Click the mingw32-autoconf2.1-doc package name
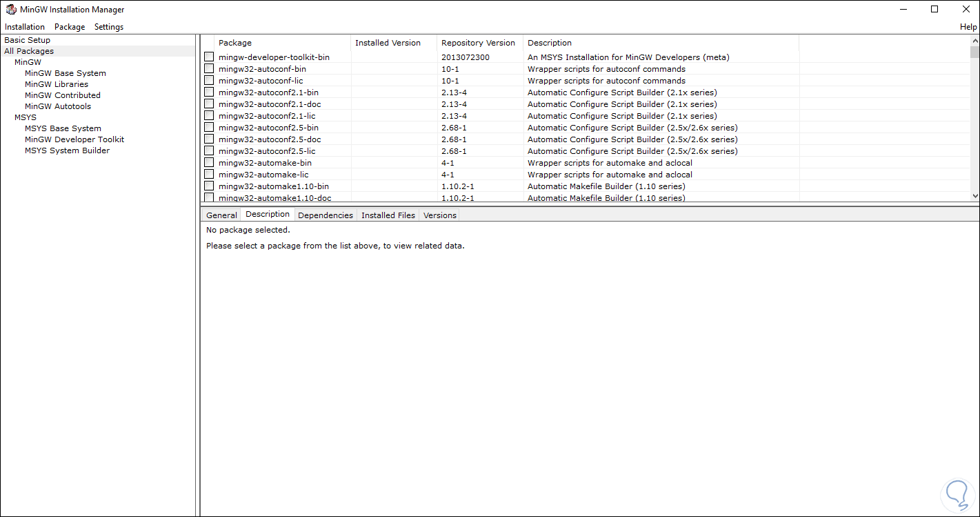 point(270,104)
